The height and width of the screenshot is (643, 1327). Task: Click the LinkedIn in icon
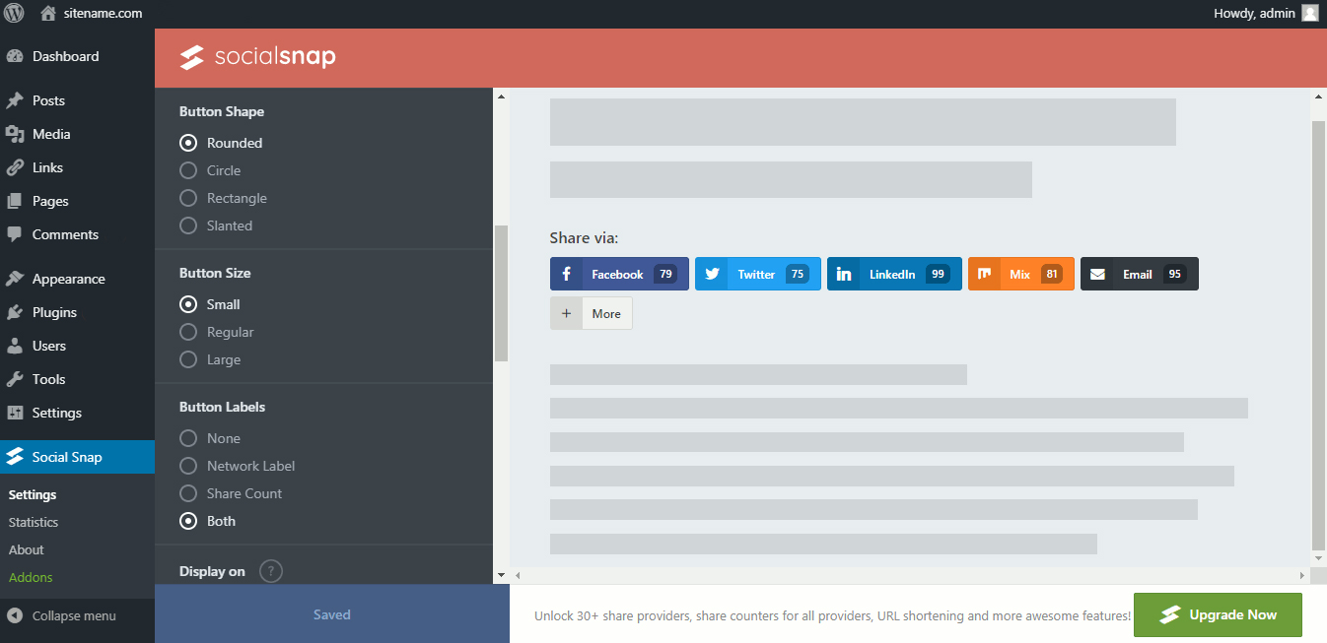click(x=844, y=274)
